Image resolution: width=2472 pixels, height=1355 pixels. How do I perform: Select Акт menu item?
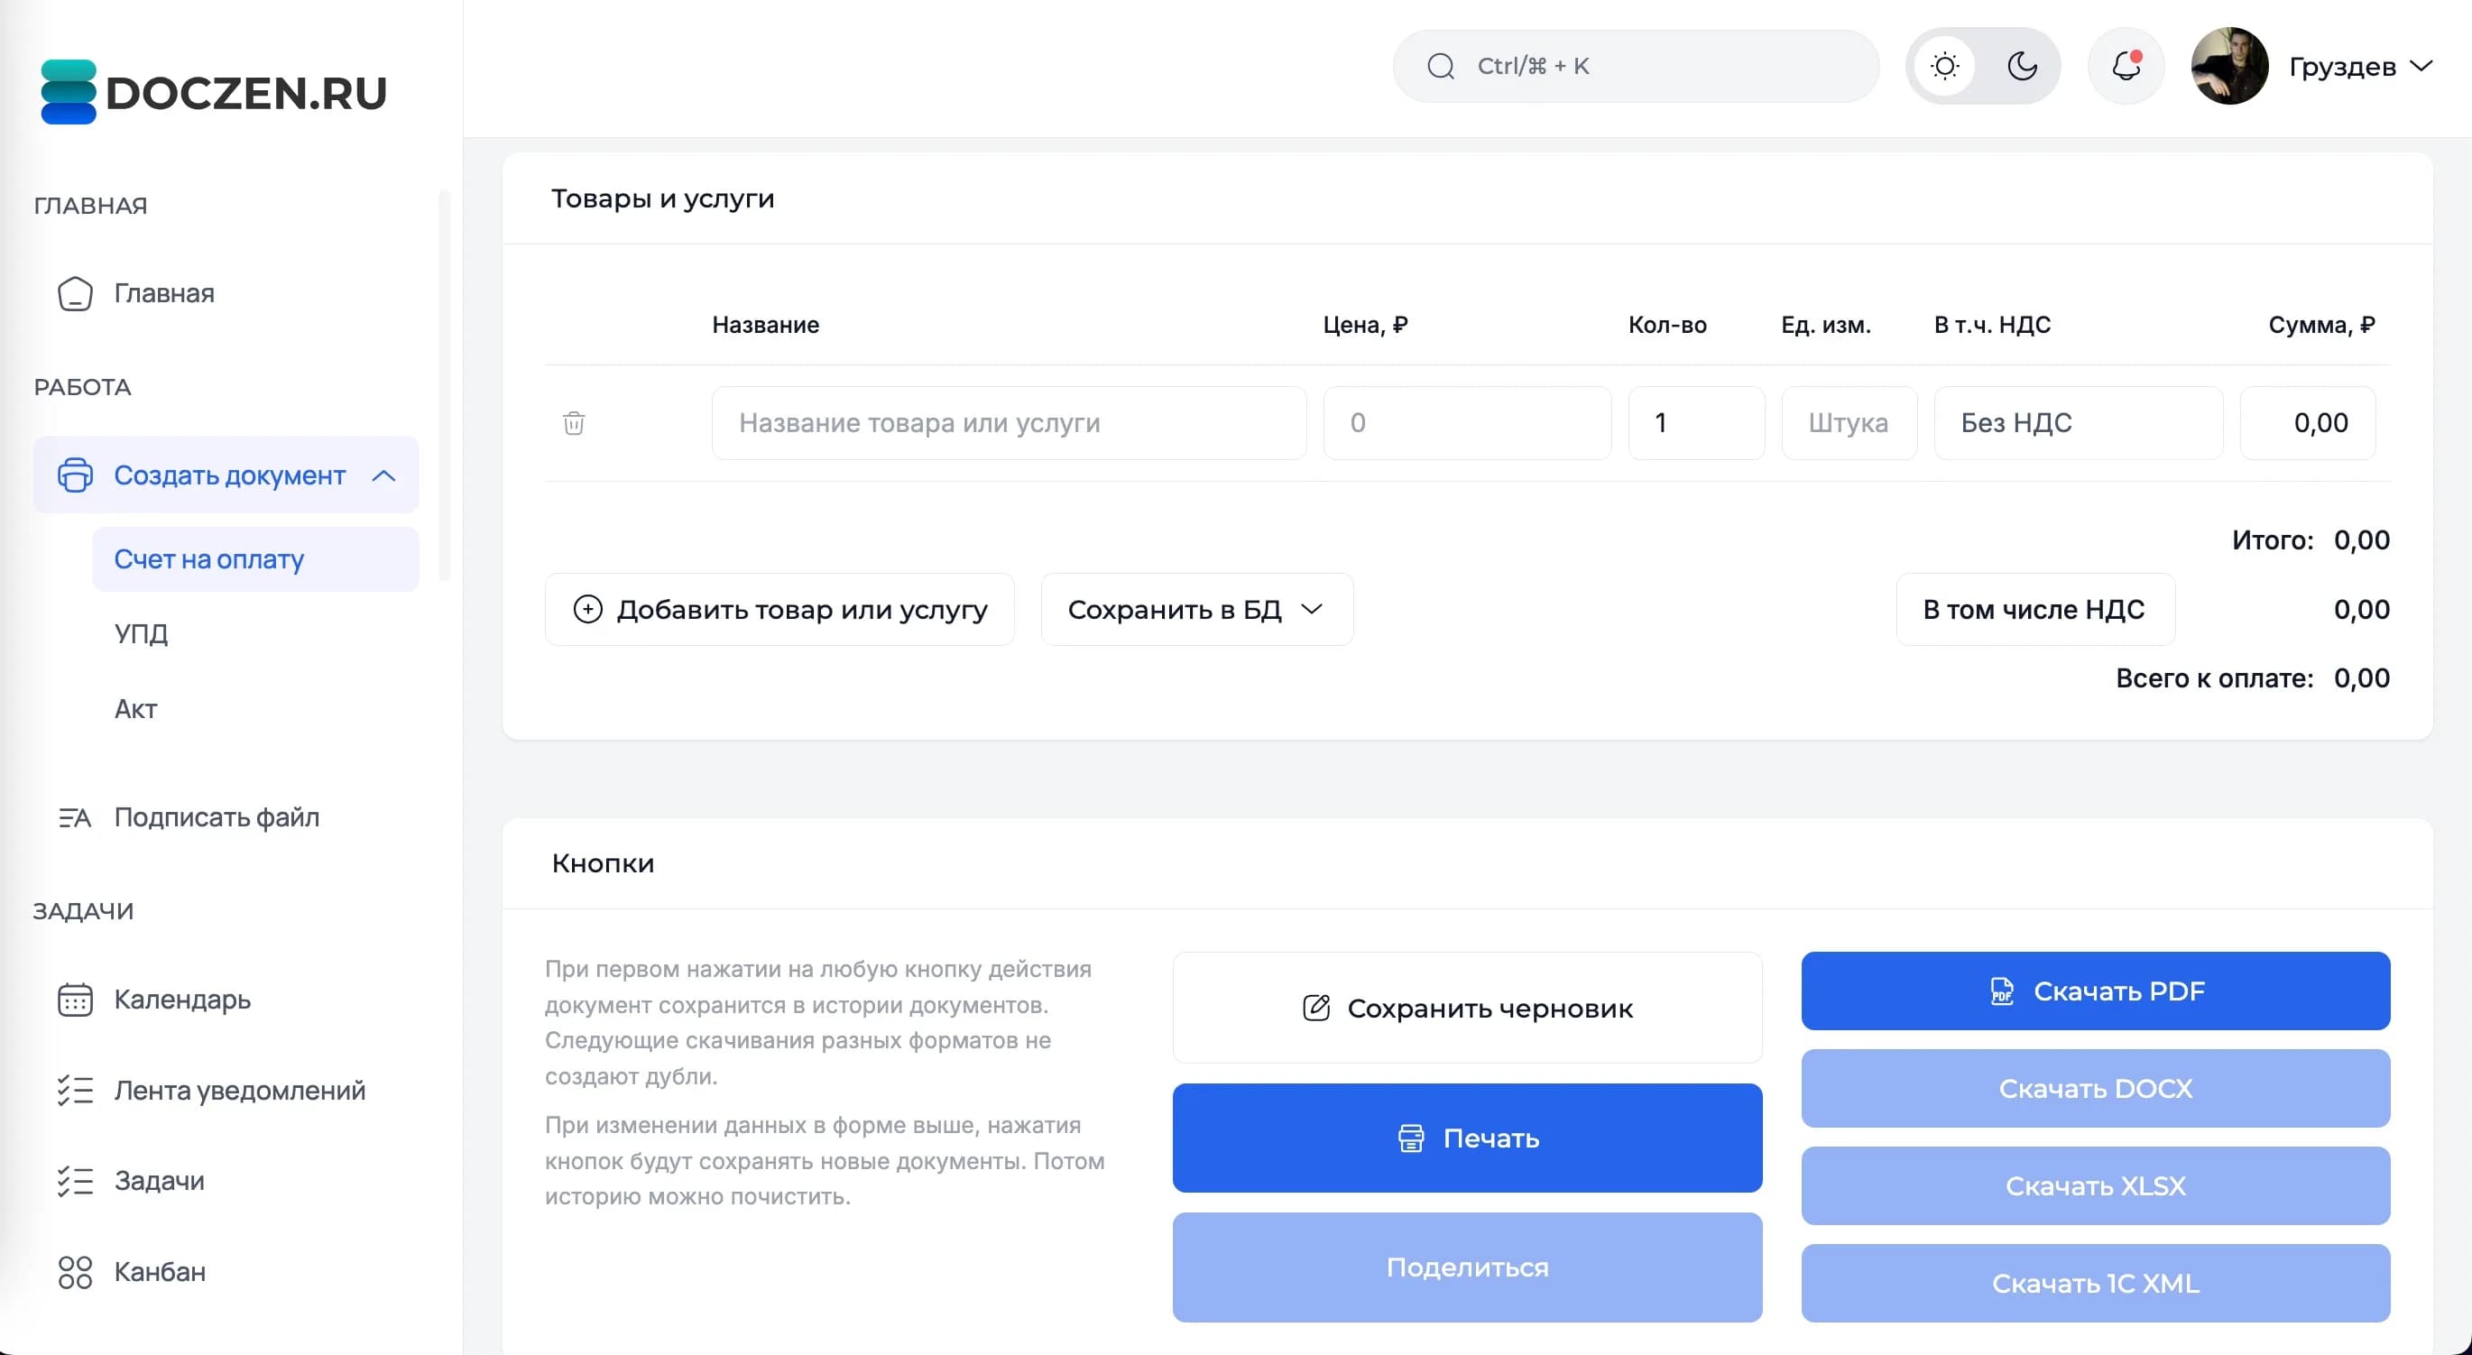click(x=135, y=708)
